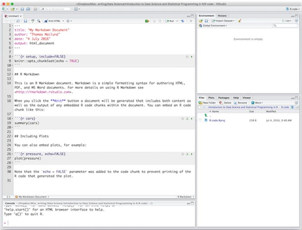Click the Go to file/function search box
Image resolution: width=302 pixels, height=230 pixels.
56,9
